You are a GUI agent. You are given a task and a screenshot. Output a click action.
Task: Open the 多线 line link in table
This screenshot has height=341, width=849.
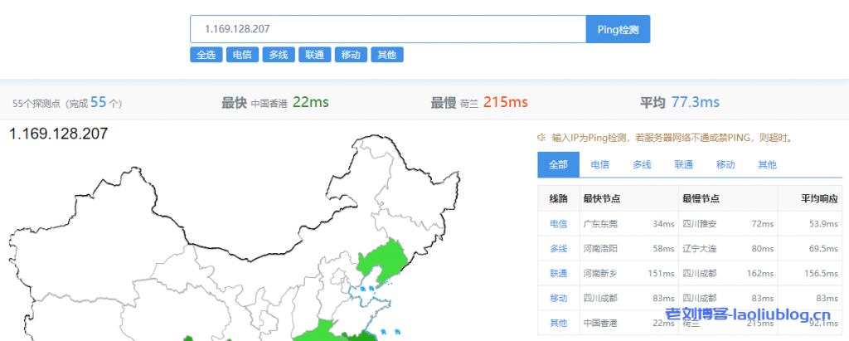click(x=558, y=249)
